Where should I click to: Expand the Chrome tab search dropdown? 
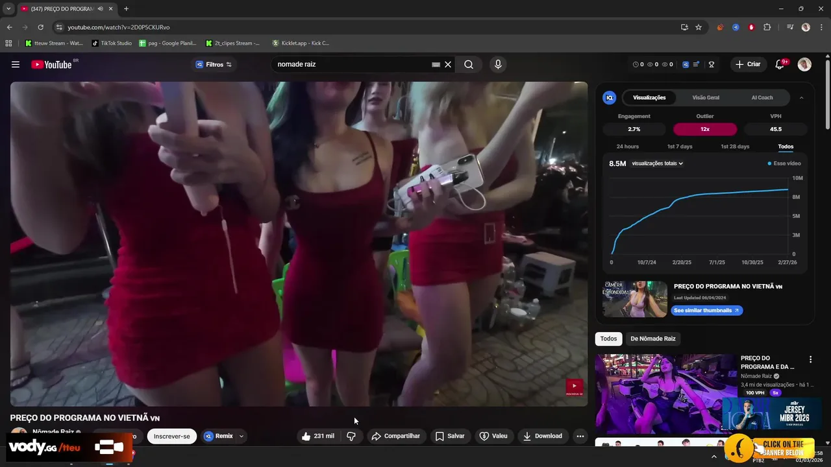8,8
